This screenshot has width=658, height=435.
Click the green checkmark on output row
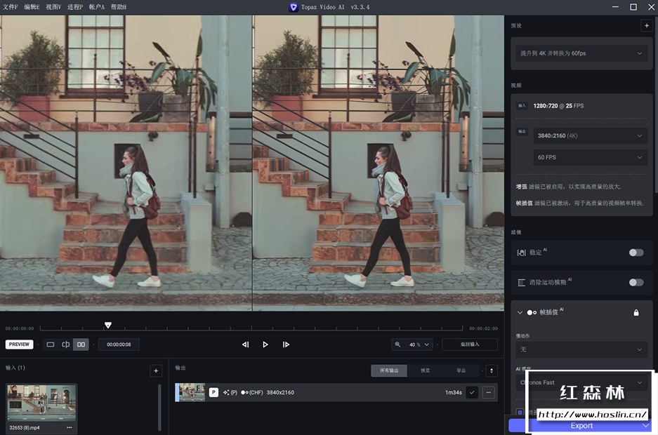point(472,392)
